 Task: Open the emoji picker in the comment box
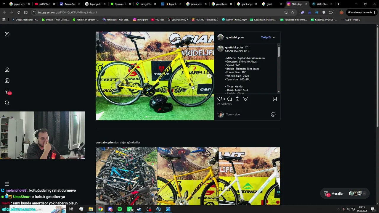tap(273, 114)
